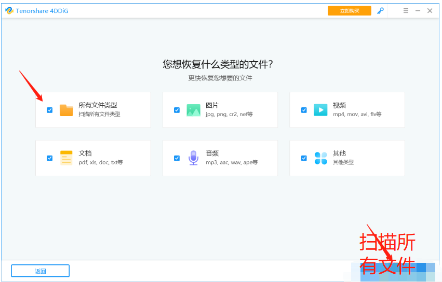
Task: Click the yellow document icon
Action: 66,158
